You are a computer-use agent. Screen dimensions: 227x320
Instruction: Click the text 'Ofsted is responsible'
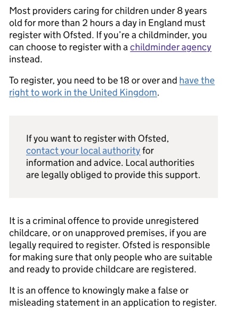coord(166,245)
